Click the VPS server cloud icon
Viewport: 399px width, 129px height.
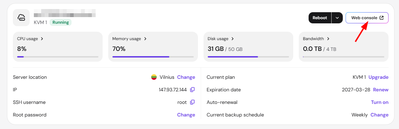[x=21, y=17]
